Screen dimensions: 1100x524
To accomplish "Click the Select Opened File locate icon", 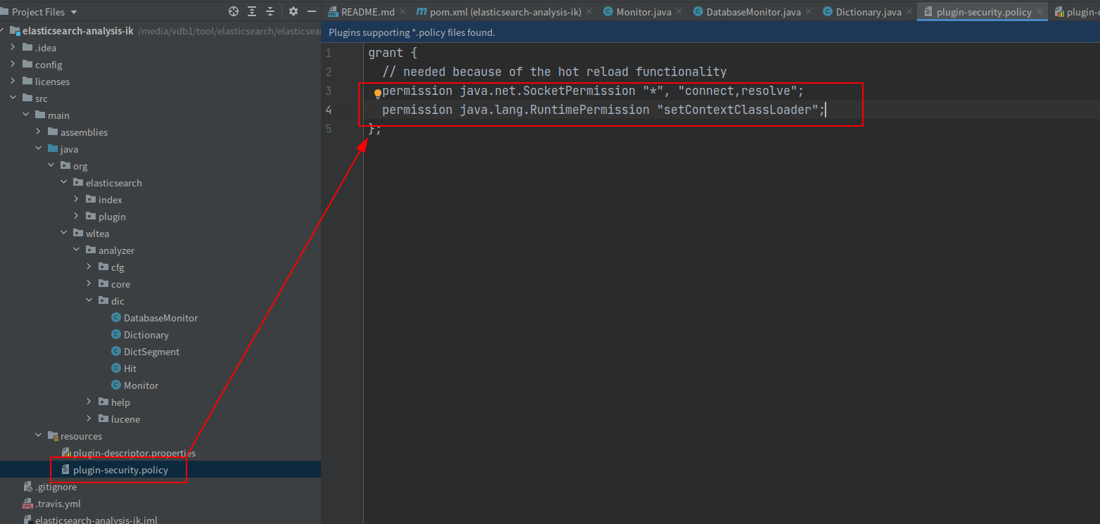I will coord(234,11).
